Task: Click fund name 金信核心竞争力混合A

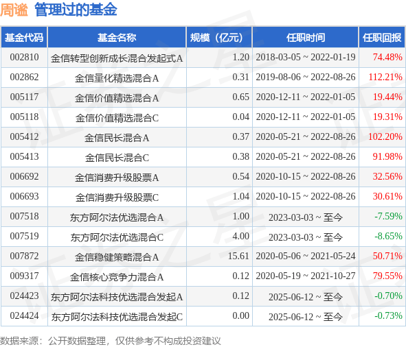Action: point(117,278)
